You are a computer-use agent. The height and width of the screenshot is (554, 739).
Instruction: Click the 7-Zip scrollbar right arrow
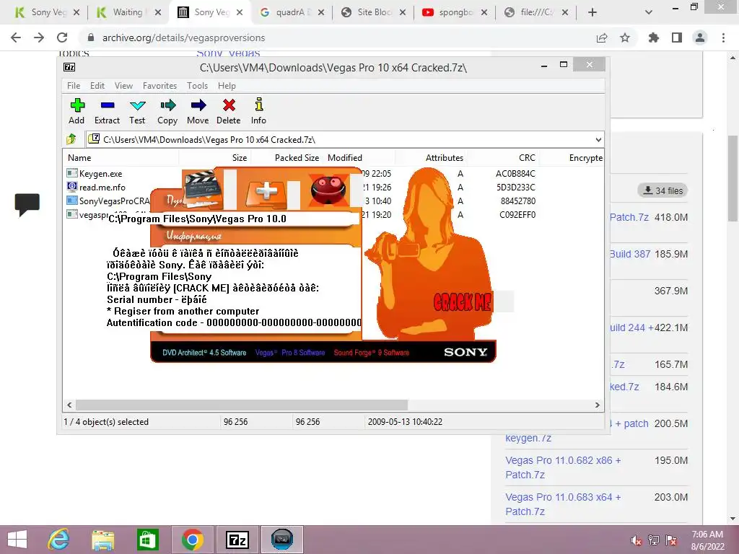click(x=597, y=405)
